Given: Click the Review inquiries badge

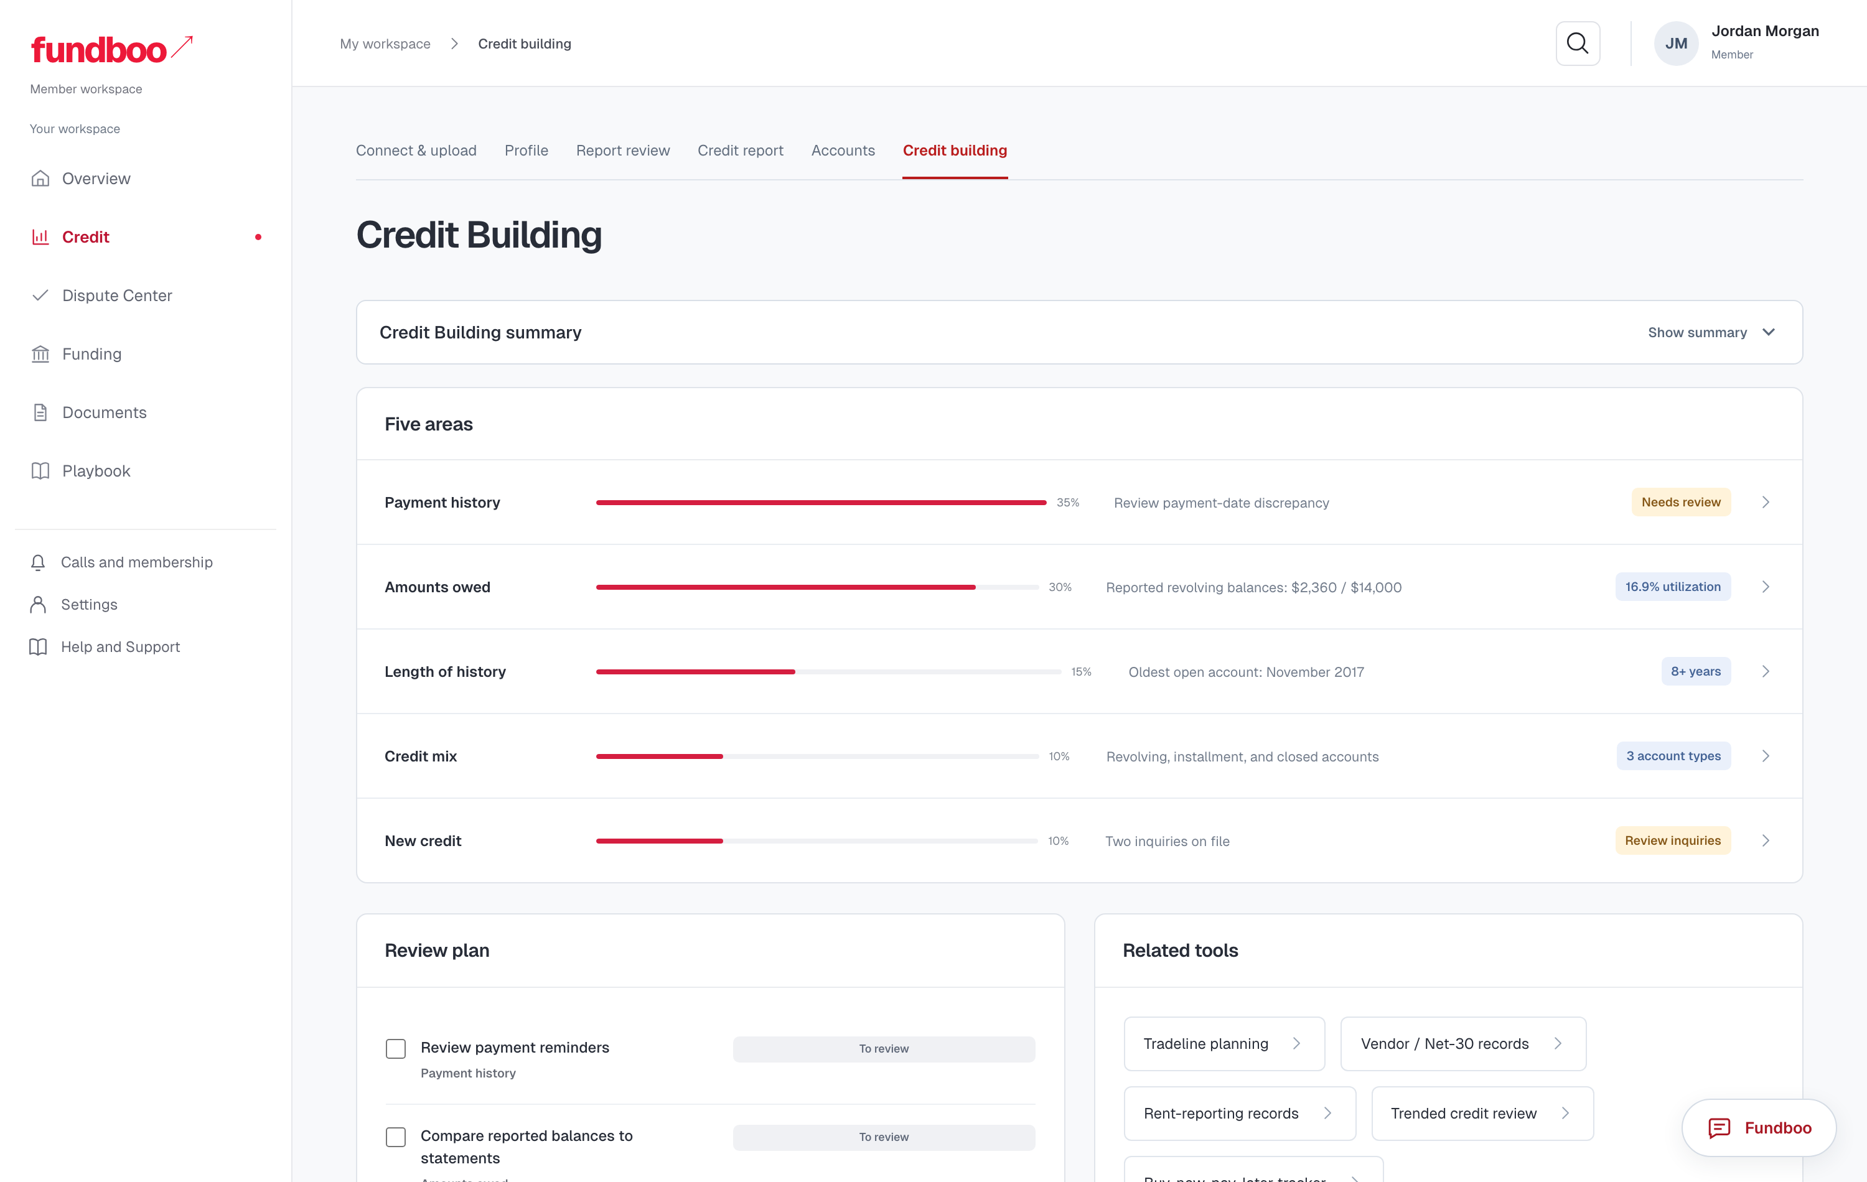Looking at the screenshot, I should coord(1672,840).
